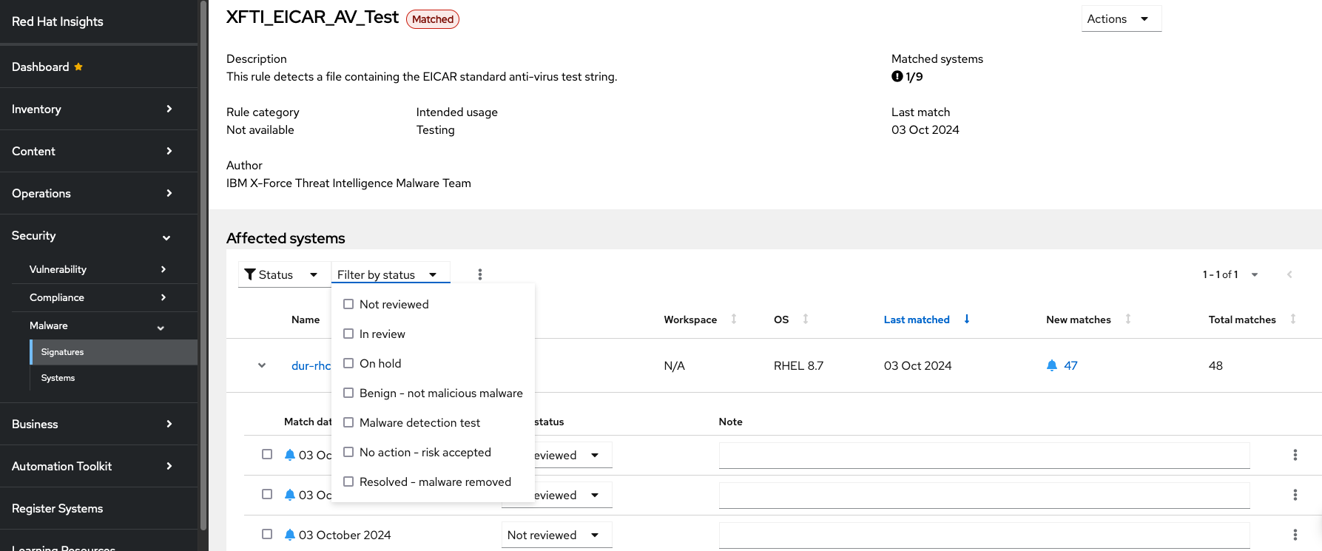The image size is (1322, 551).
Task: Open Register Systems in the sidebar
Action: (99, 509)
